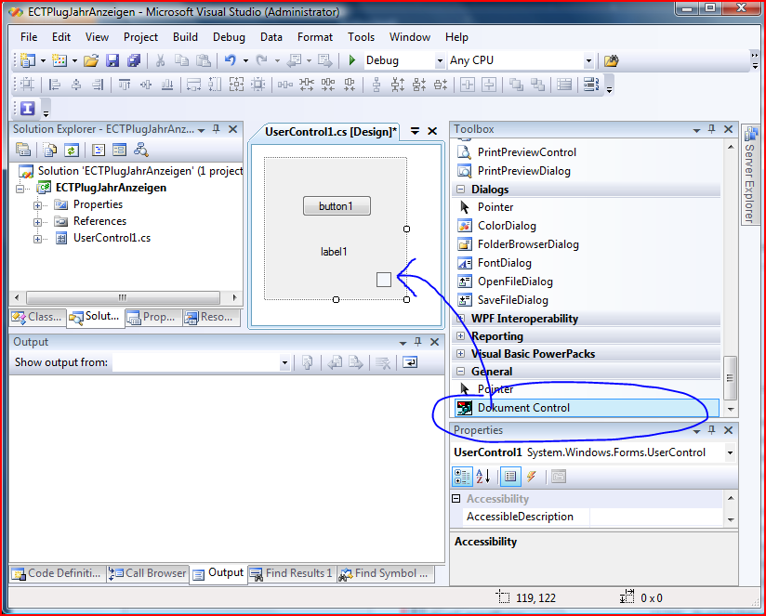Switch to the Call Browser tab

tap(148, 573)
